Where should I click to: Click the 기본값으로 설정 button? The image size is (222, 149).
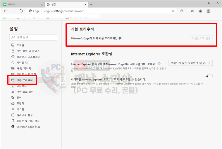coord(201,38)
